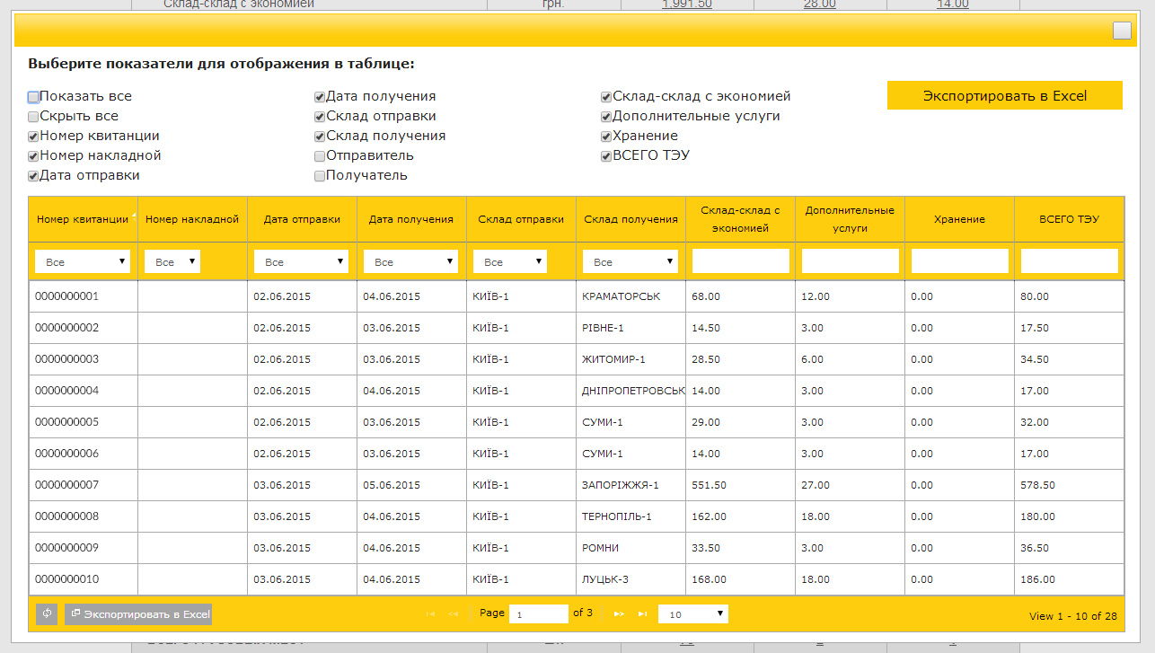Click the 'КРАМАТОРСЬК' warehouse cell
Viewport: 1155px width, 653px height.
coord(630,296)
